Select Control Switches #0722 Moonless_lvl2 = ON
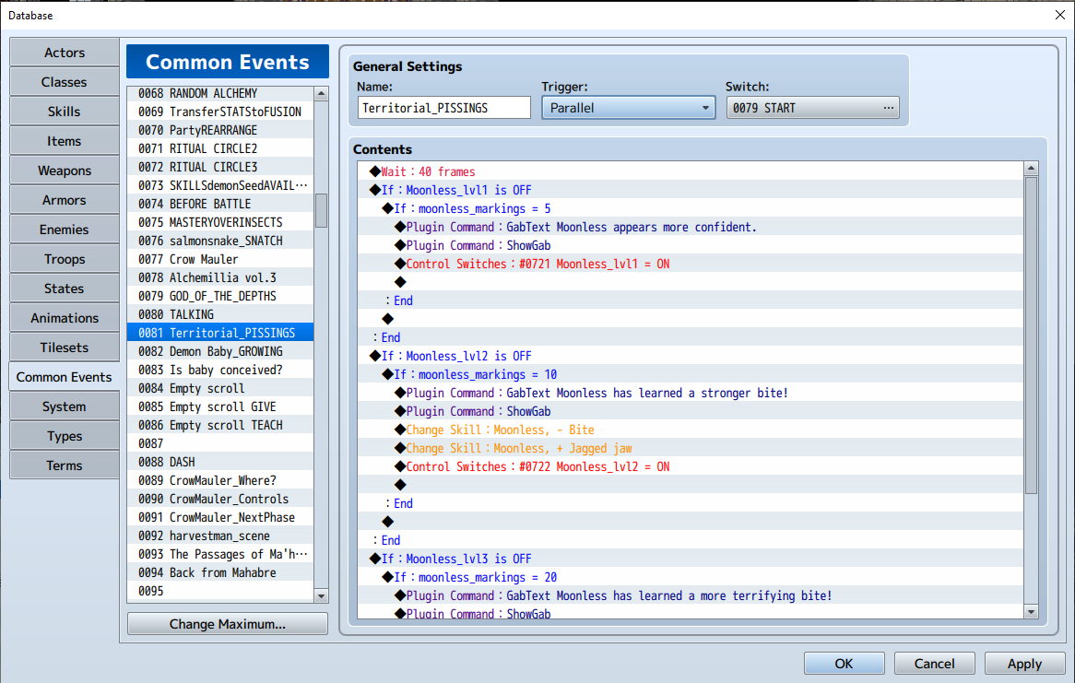The image size is (1075, 683). click(691, 467)
